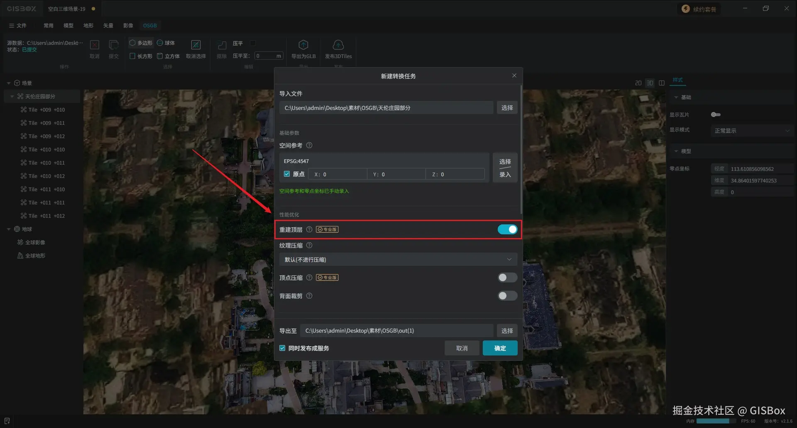Open the log icon in the status bar
797x428 pixels.
(x=7, y=421)
